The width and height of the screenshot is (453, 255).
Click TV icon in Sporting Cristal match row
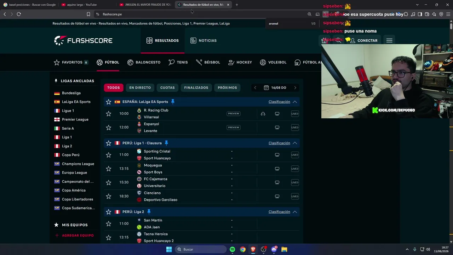point(277,155)
